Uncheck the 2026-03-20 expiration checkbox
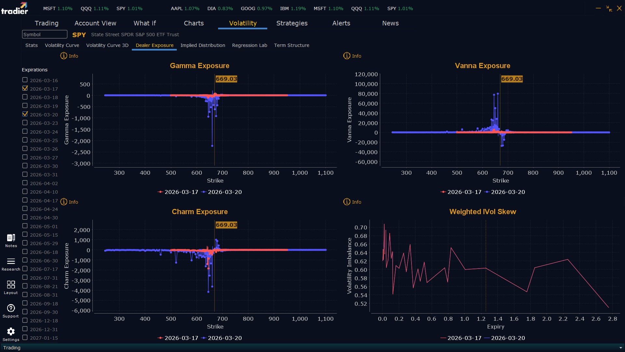 [25, 114]
